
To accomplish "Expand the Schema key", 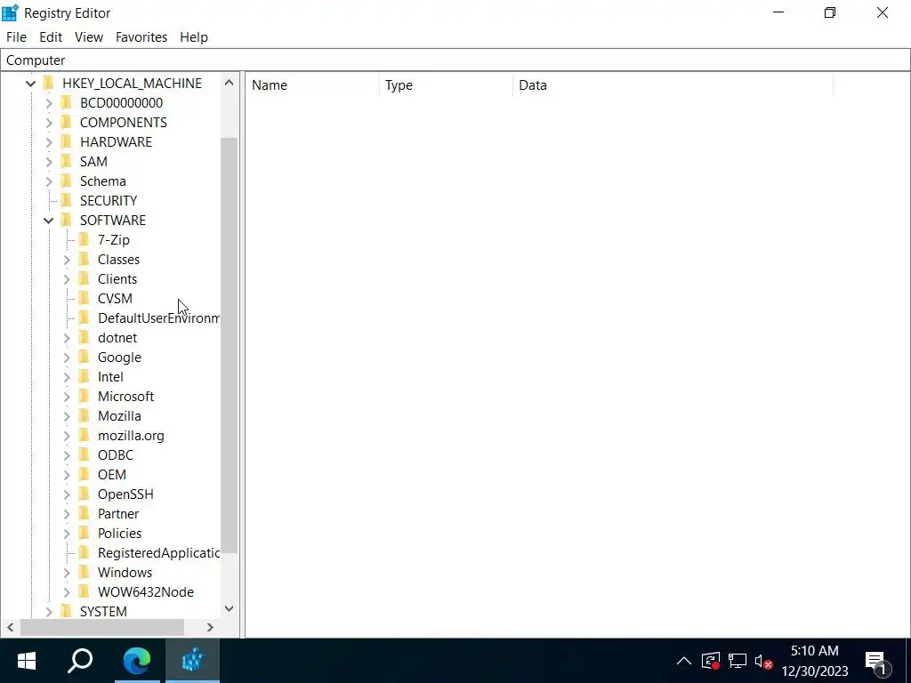I will [x=49, y=181].
